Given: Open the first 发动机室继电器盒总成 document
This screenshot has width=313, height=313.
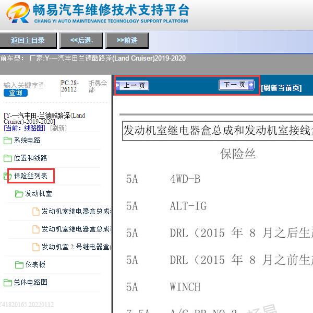Looking at the screenshot, I should 77,211.
